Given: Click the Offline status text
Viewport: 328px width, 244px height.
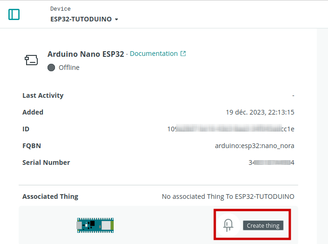Looking at the screenshot, I should tap(69, 68).
